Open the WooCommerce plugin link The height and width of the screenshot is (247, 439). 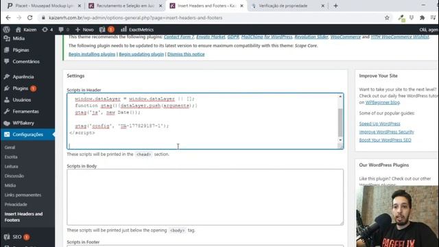[x=346, y=36]
